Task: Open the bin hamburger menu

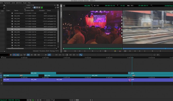Action: coord(58,8)
